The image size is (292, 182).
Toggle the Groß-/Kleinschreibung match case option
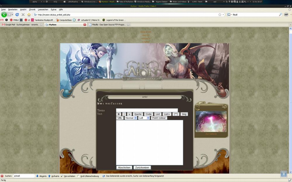pos(79,176)
